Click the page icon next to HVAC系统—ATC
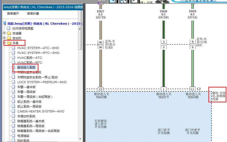The image size is (227, 142). (x=14, y=57)
